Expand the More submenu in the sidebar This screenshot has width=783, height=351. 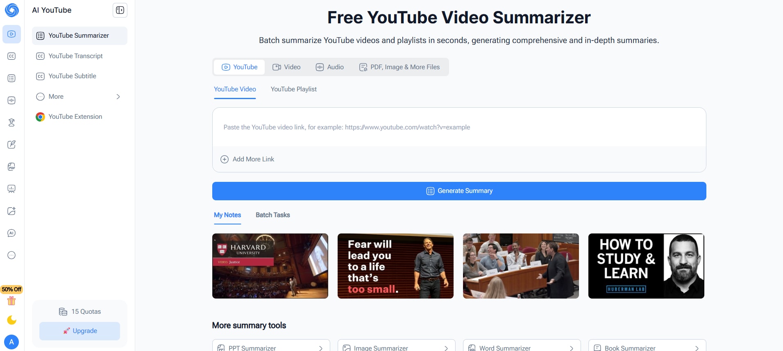79,97
